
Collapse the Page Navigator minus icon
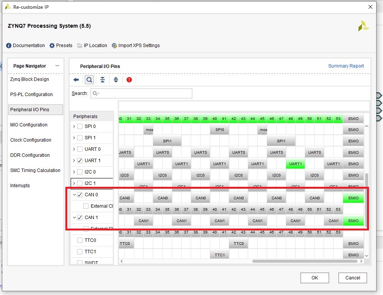[x=57, y=66]
